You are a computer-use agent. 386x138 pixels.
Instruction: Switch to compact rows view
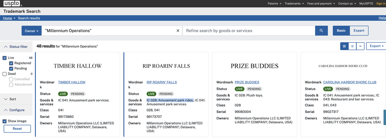point(360,46)
